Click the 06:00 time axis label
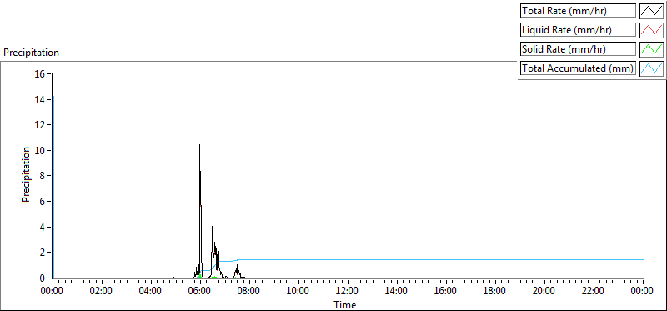Screen dimensions: 667x311 point(199,291)
